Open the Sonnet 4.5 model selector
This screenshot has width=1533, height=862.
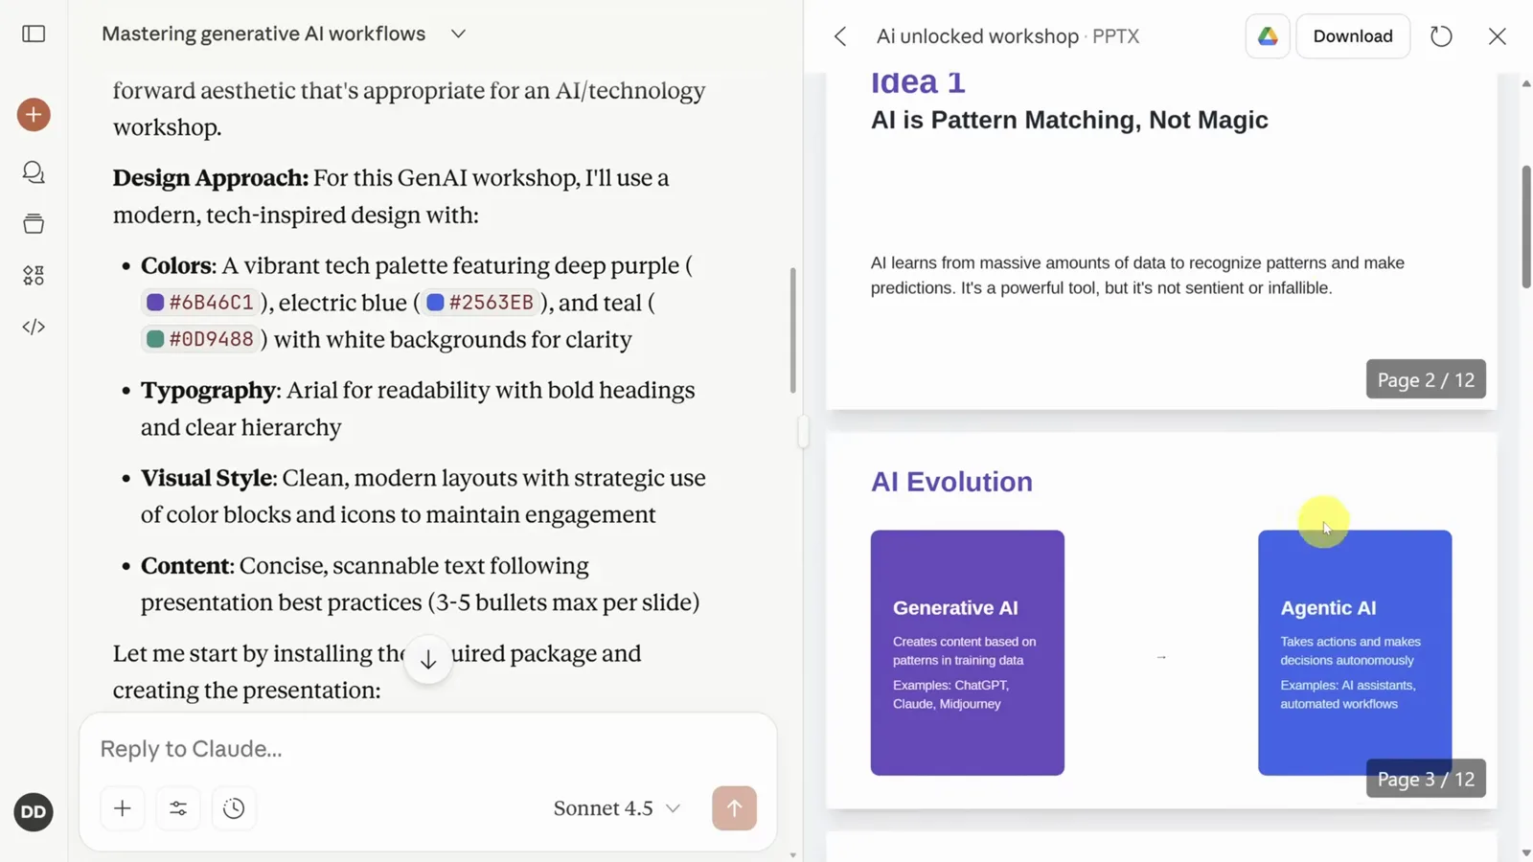click(617, 808)
